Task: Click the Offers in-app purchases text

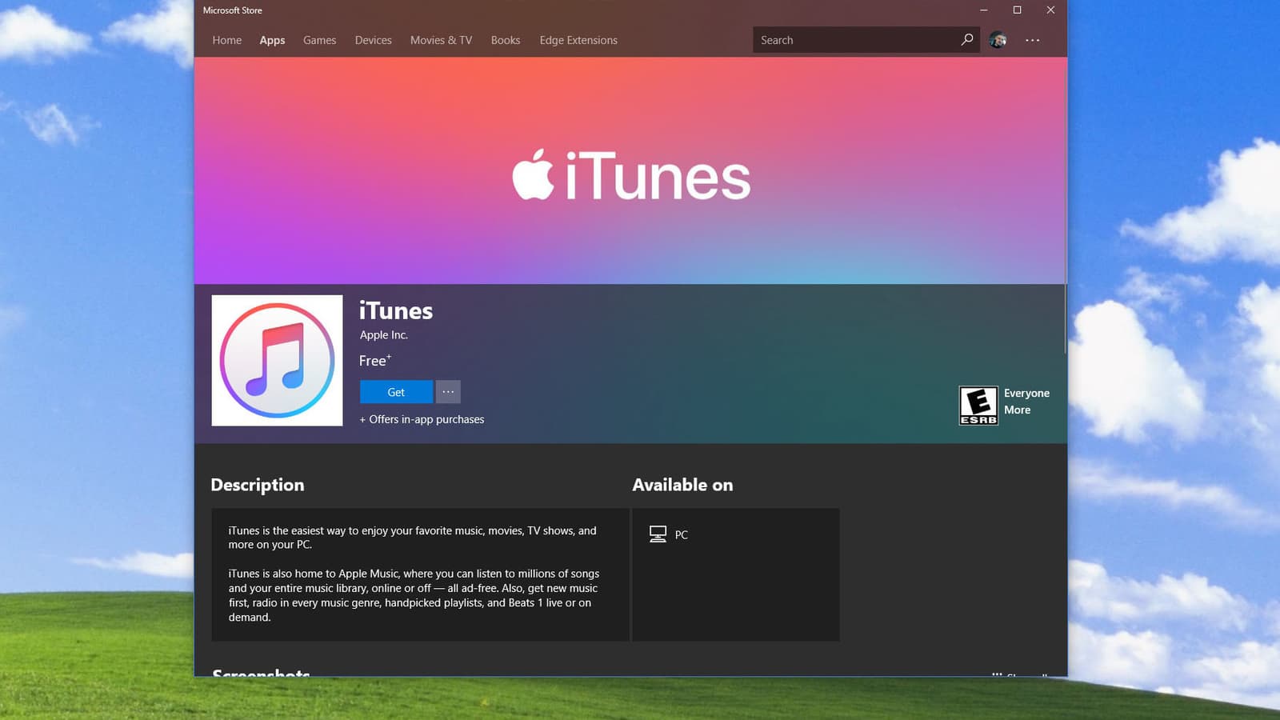Action: (422, 419)
